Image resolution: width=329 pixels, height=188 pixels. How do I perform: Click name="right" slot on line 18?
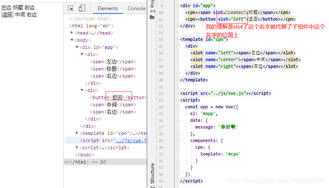(x=221, y=66)
